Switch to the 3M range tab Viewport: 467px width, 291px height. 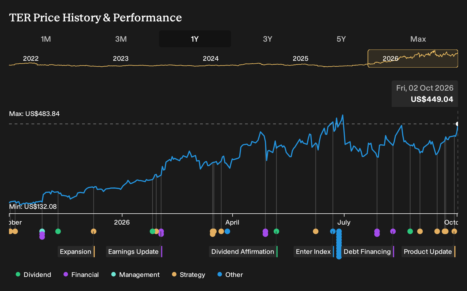coord(121,39)
